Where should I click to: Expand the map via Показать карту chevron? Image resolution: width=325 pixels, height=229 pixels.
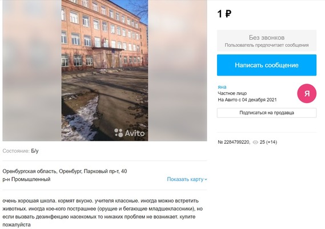coord(206,179)
